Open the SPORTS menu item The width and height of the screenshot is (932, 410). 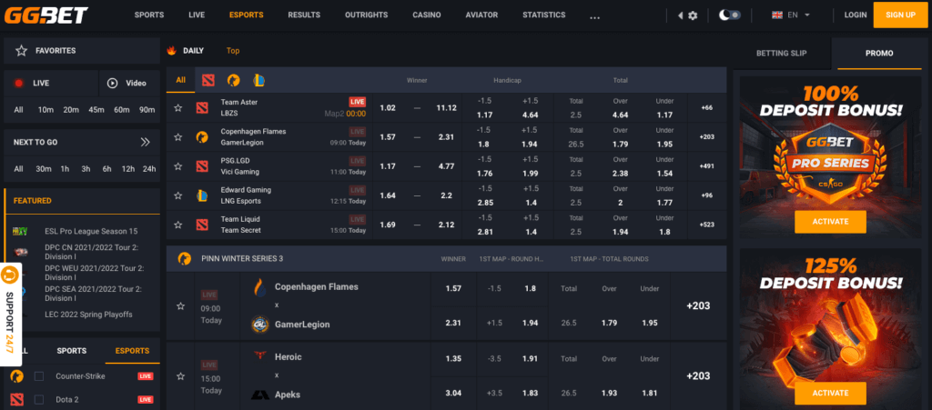click(x=149, y=15)
